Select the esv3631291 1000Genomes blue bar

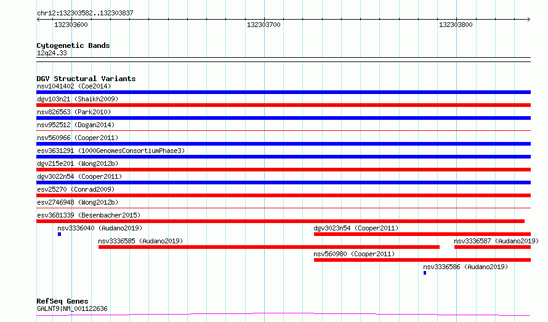pyautogui.click(x=283, y=157)
